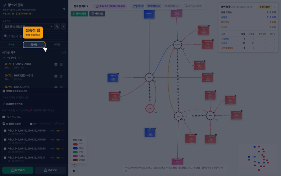The height and width of the screenshot is (176, 281).
Task: Add a new project with the plus icon
Action: (63, 26)
